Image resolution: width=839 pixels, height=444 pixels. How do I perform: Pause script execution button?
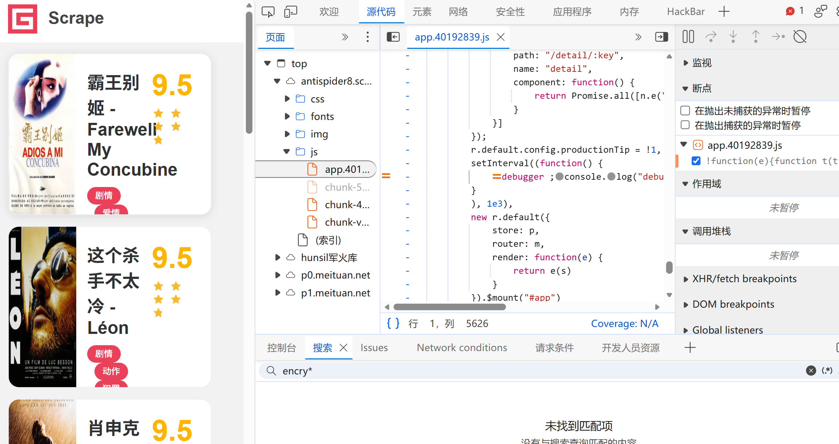688,36
